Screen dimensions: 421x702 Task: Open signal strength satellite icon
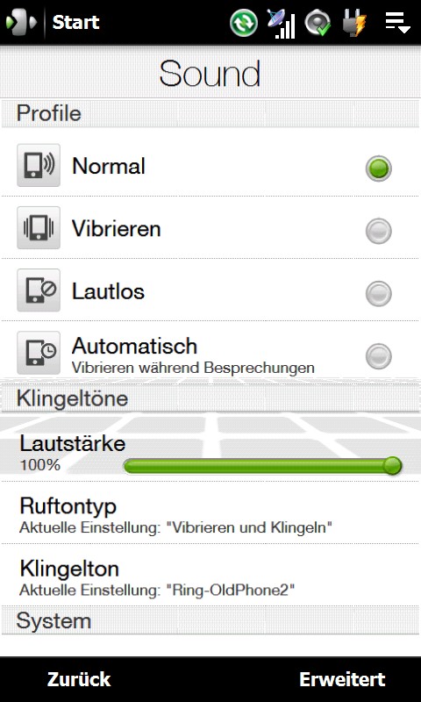tap(281, 24)
